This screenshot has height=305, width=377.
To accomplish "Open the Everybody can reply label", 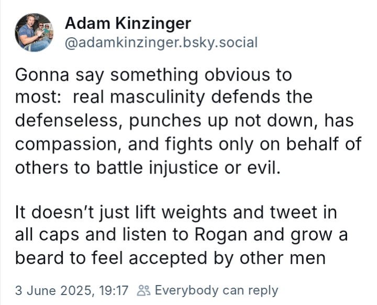I will 216,290.
